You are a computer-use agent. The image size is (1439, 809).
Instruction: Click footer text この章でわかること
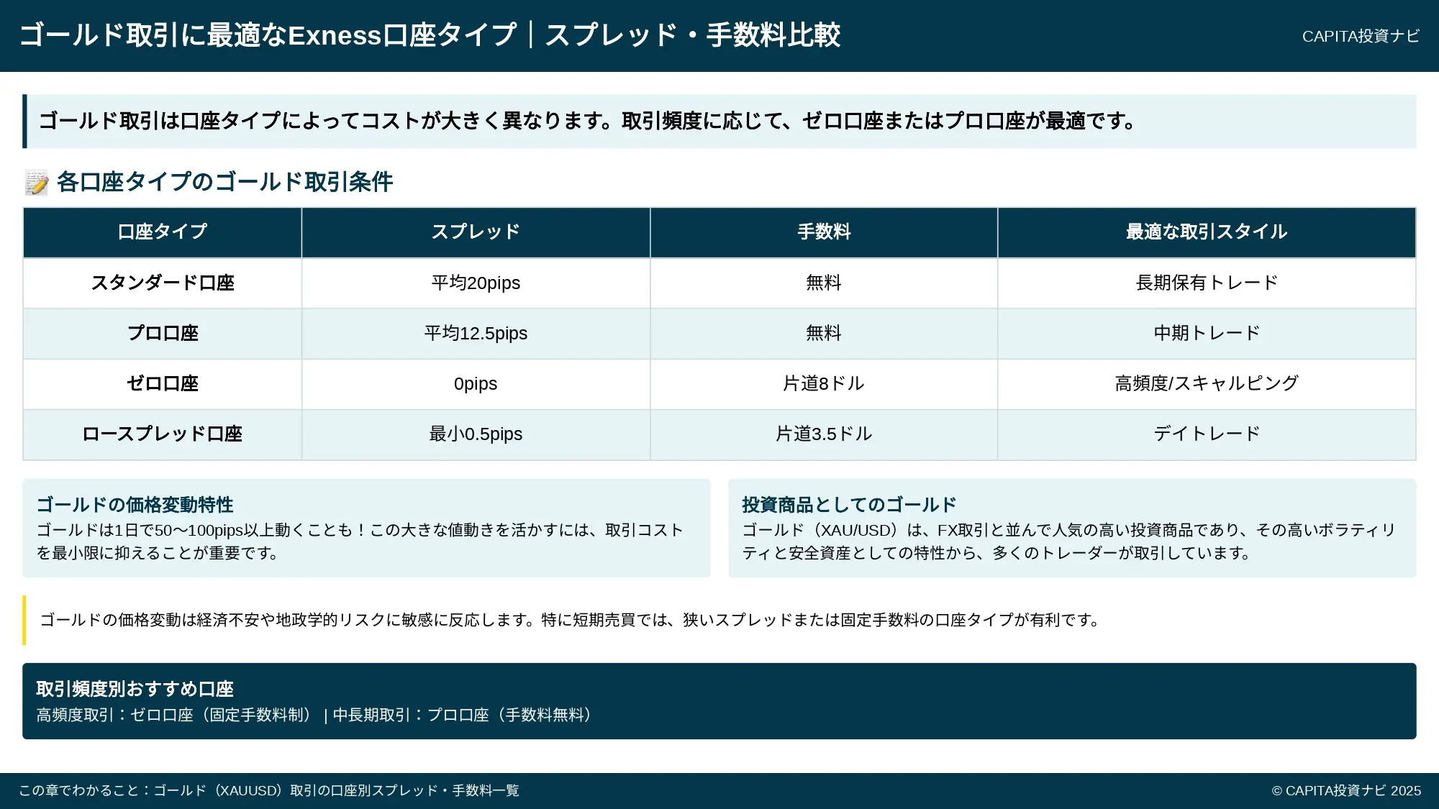pyautogui.click(x=269, y=791)
